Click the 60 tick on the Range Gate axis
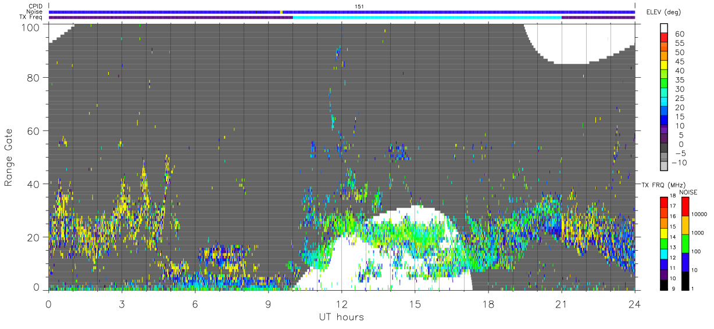 (x=34, y=131)
